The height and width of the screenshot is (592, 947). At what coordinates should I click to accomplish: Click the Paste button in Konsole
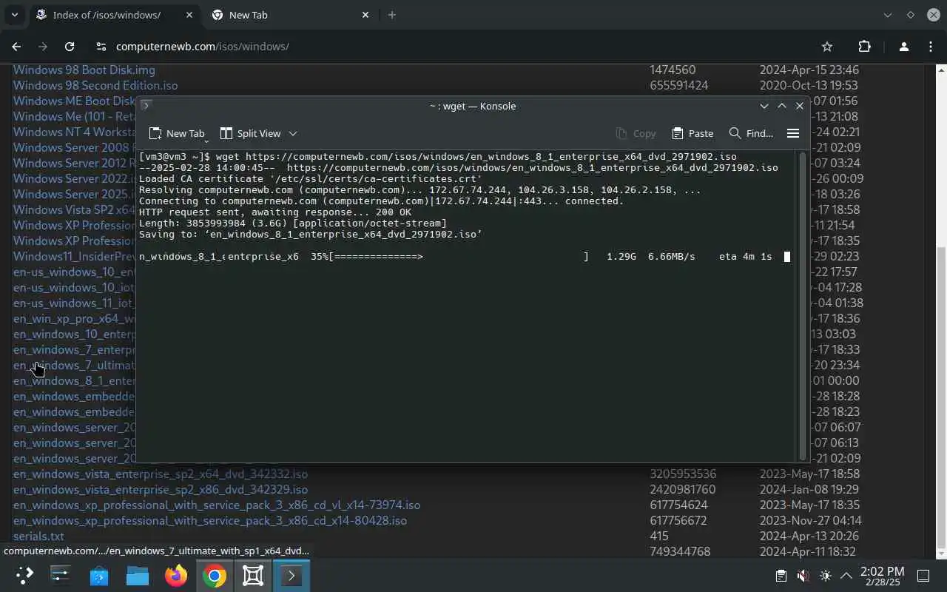click(x=692, y=133)
